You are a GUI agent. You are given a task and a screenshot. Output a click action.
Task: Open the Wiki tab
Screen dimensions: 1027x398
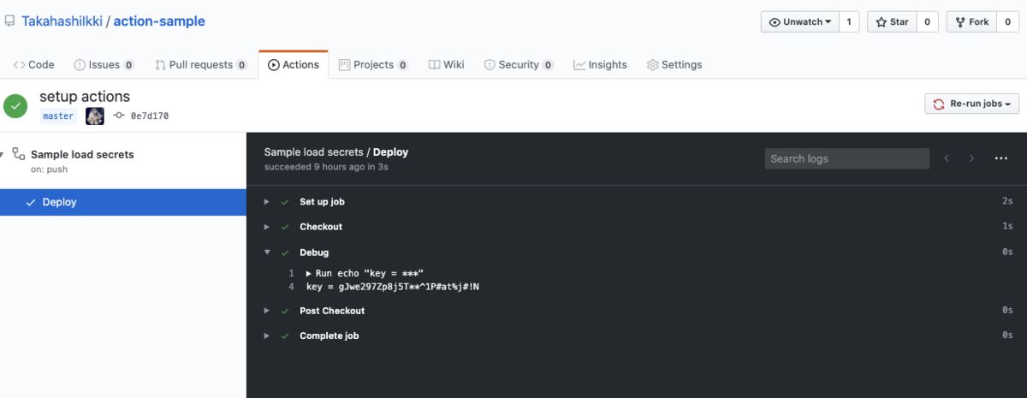click(447, 64)
